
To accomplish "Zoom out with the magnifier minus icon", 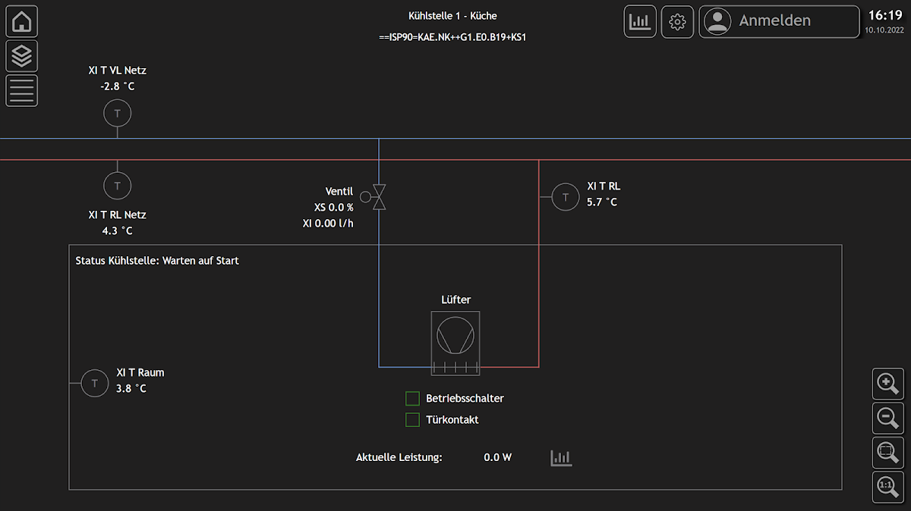I will click(x=887, y=419).
